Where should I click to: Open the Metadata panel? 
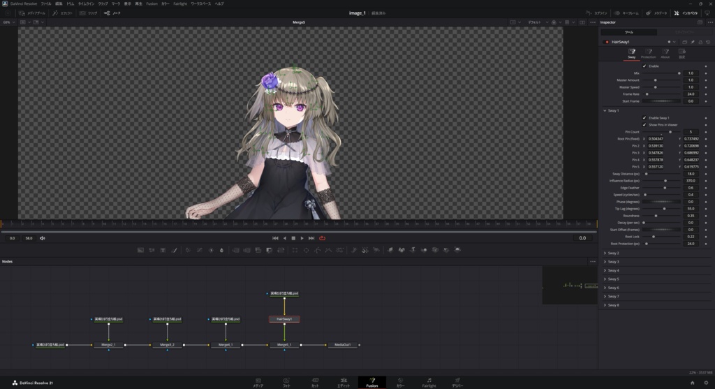[656, 13]
